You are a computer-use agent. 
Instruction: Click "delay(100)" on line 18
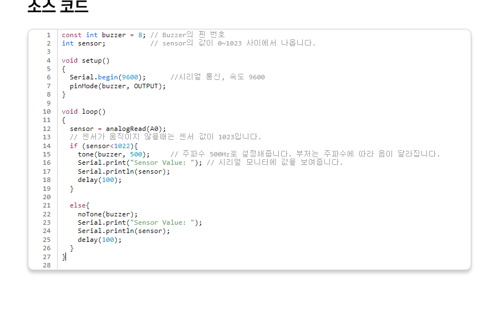coord(99,180)
